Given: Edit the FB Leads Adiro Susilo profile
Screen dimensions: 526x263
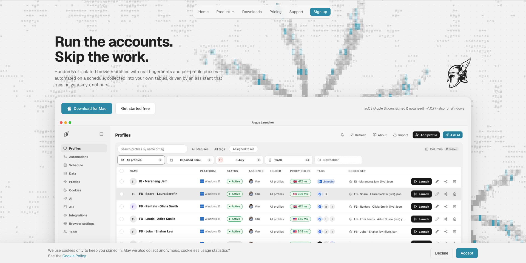Looking at the screenshot, I should tap(437, 219).
